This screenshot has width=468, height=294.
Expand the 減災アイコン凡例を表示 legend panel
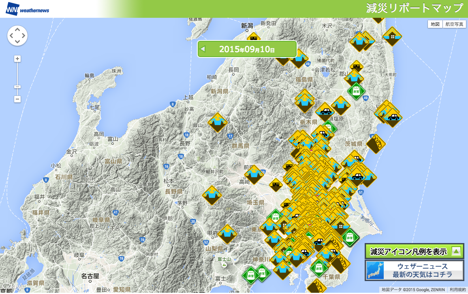414,251
